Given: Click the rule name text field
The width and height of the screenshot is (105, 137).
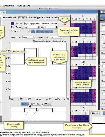Looking at the screenshot, I should pyautogui.click(x=41, y=23).
